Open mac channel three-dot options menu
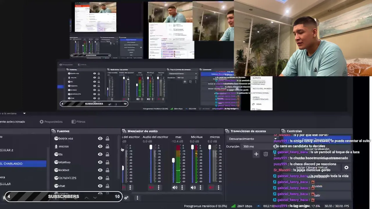 (182, 188)
